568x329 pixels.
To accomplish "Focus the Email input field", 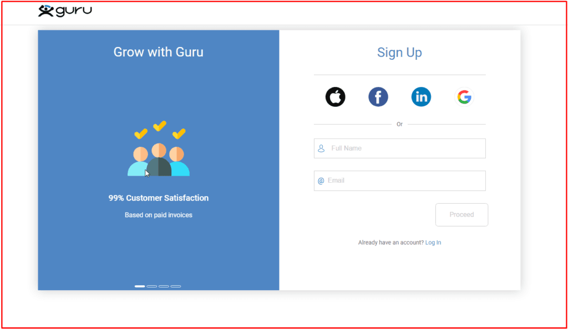I will pyautogui.click(x=405, y=181).
